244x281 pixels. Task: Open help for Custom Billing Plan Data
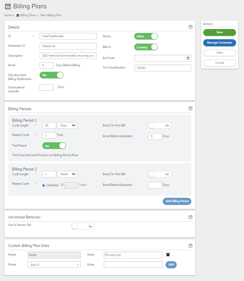[x=191, y=246]
